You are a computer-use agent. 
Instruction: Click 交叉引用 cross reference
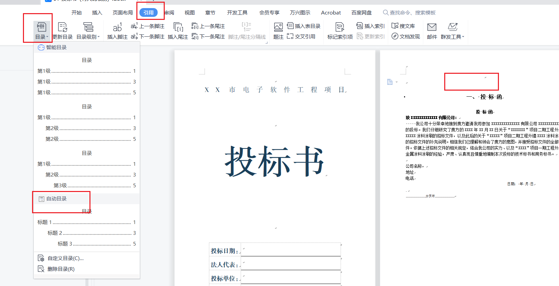coord(301,36)
